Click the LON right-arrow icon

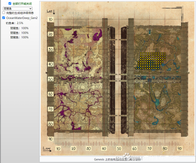(47, 151)
